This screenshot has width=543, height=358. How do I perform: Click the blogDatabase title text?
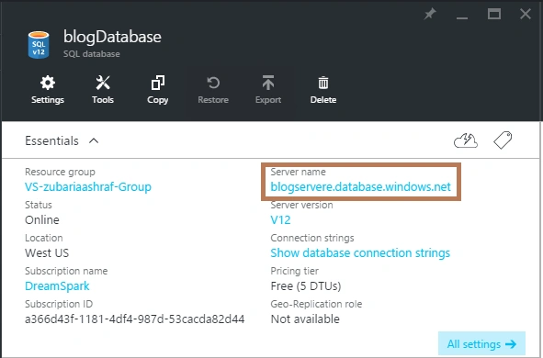(112, 38)
